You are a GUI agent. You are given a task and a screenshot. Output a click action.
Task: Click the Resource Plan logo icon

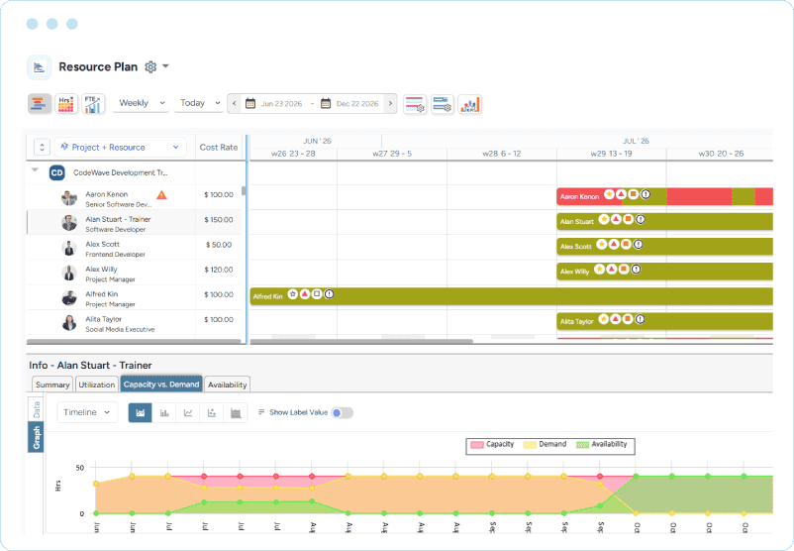40,67
